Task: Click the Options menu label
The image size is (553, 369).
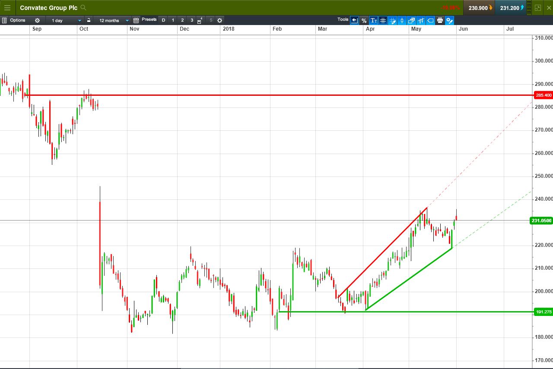Action: tap(18, 20)
